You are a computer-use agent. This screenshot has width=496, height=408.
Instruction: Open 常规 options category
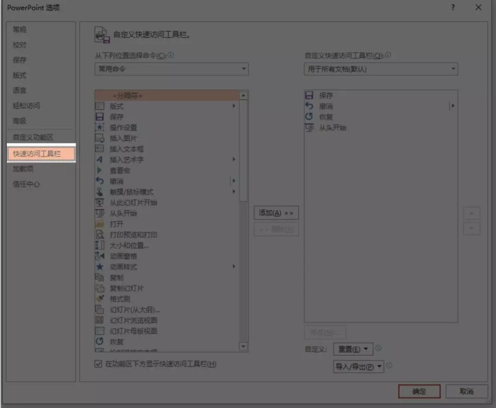tap(19, 30)
